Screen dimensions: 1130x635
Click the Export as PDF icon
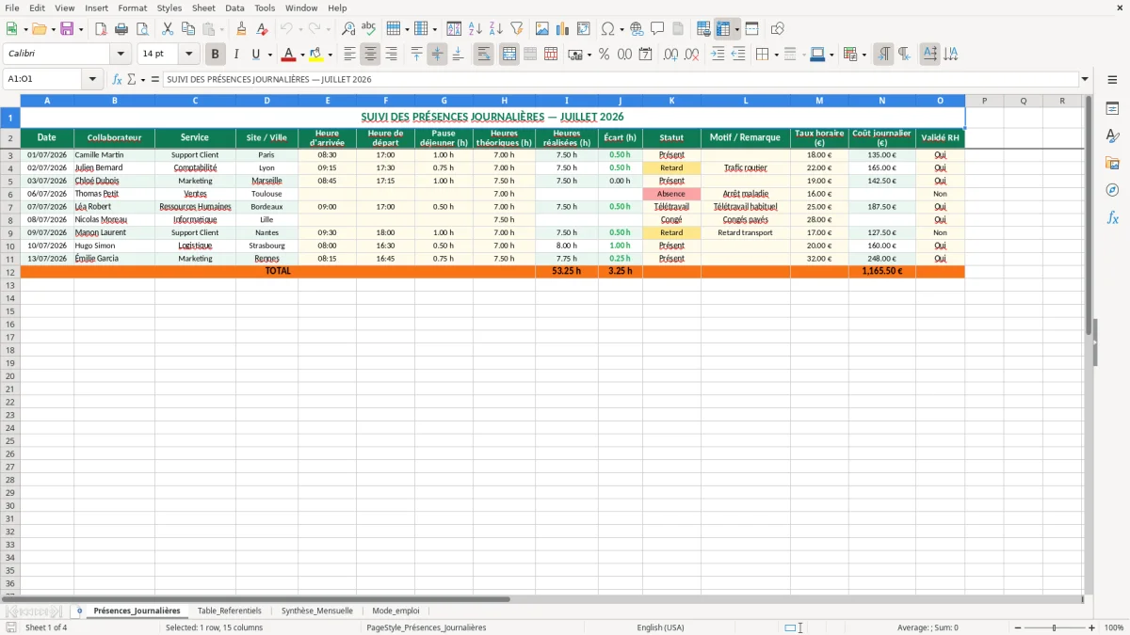point(101,29)
